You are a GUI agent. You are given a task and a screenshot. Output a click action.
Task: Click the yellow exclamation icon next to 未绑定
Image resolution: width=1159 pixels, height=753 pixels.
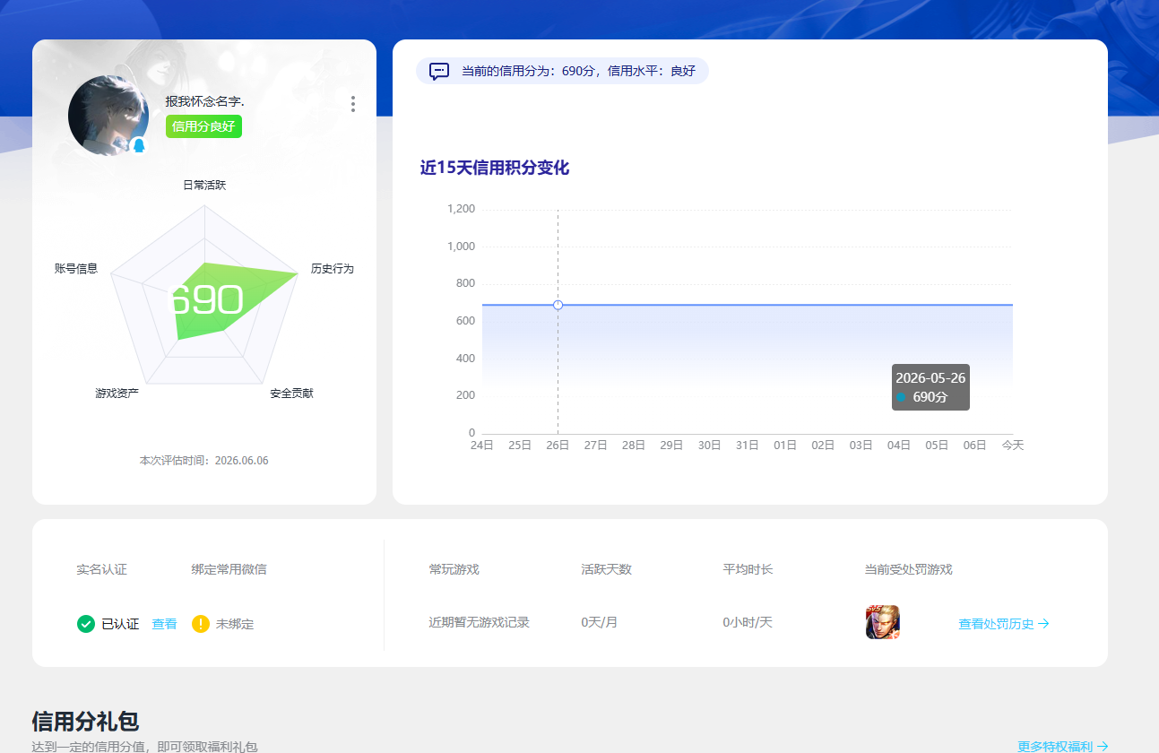click(x=201, y=624)
